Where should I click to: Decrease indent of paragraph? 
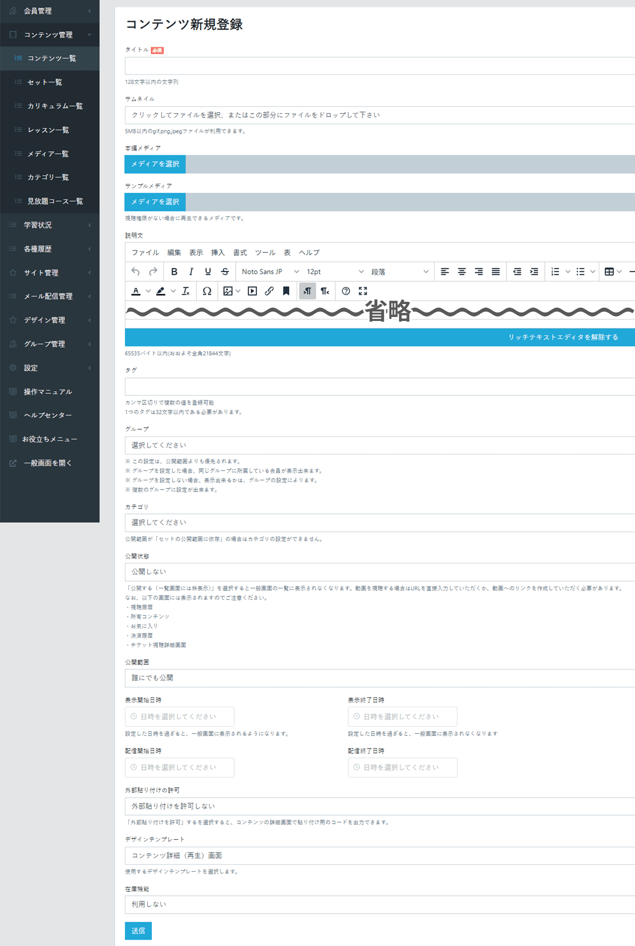(x=517, y=271)
